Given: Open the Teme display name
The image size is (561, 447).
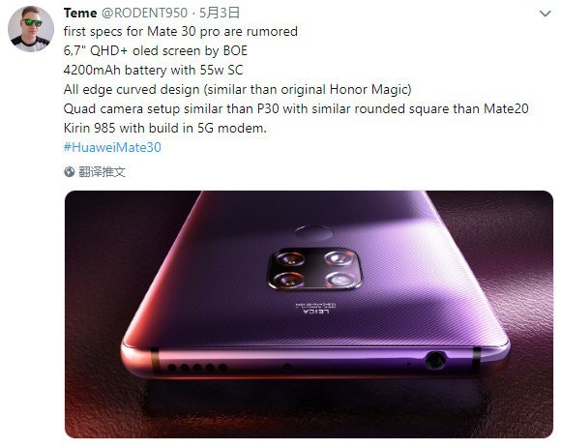Looking at the screenshot, I should (80, 14).
